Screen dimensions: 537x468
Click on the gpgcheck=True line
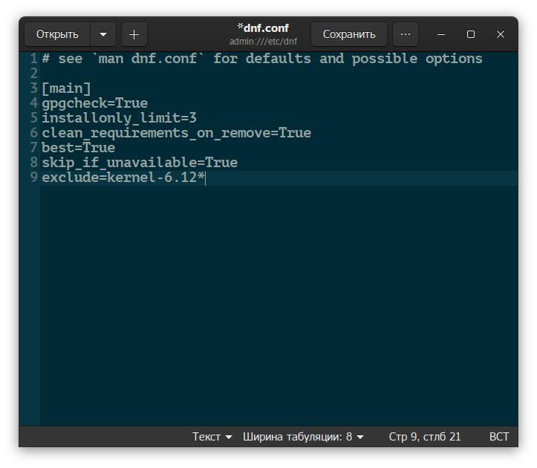(x=94, y=103)
